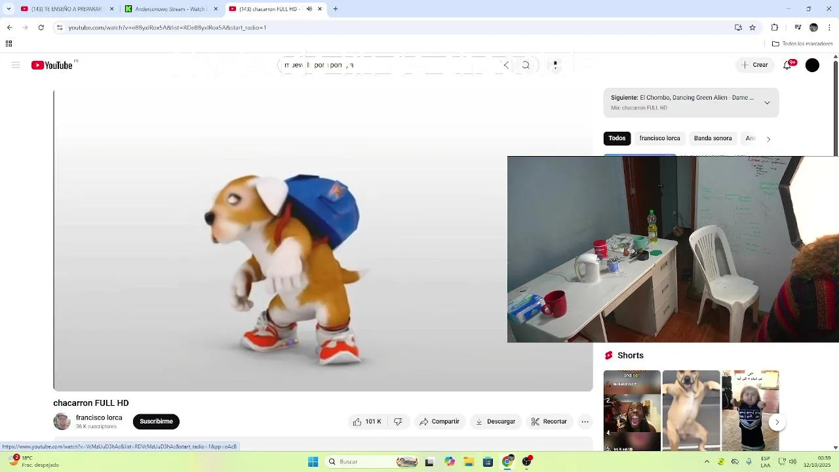Screen dimensions: 839x472
Task: Click the Recortar clip button
Action: click(x=549, y=422)
